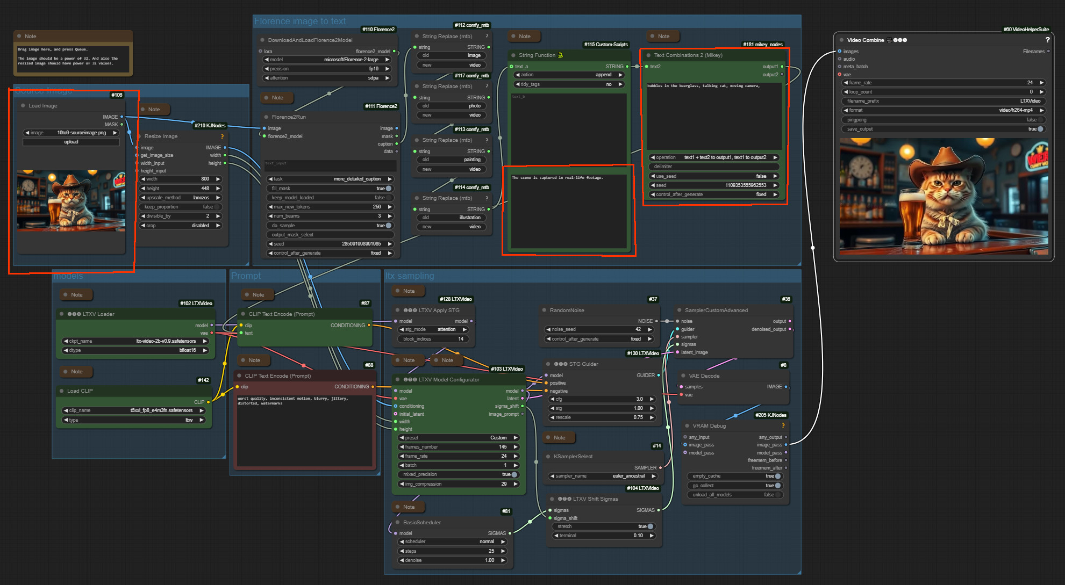1065x585 pixels.
Task: Click the cat thumbnail in Load Image node
Action: [x=71, y=200]
